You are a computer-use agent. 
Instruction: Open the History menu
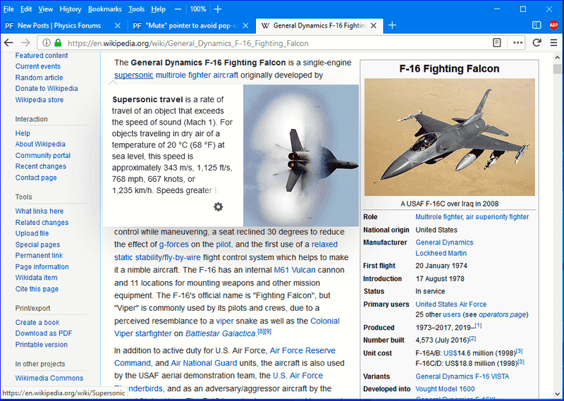coord(70,9)
